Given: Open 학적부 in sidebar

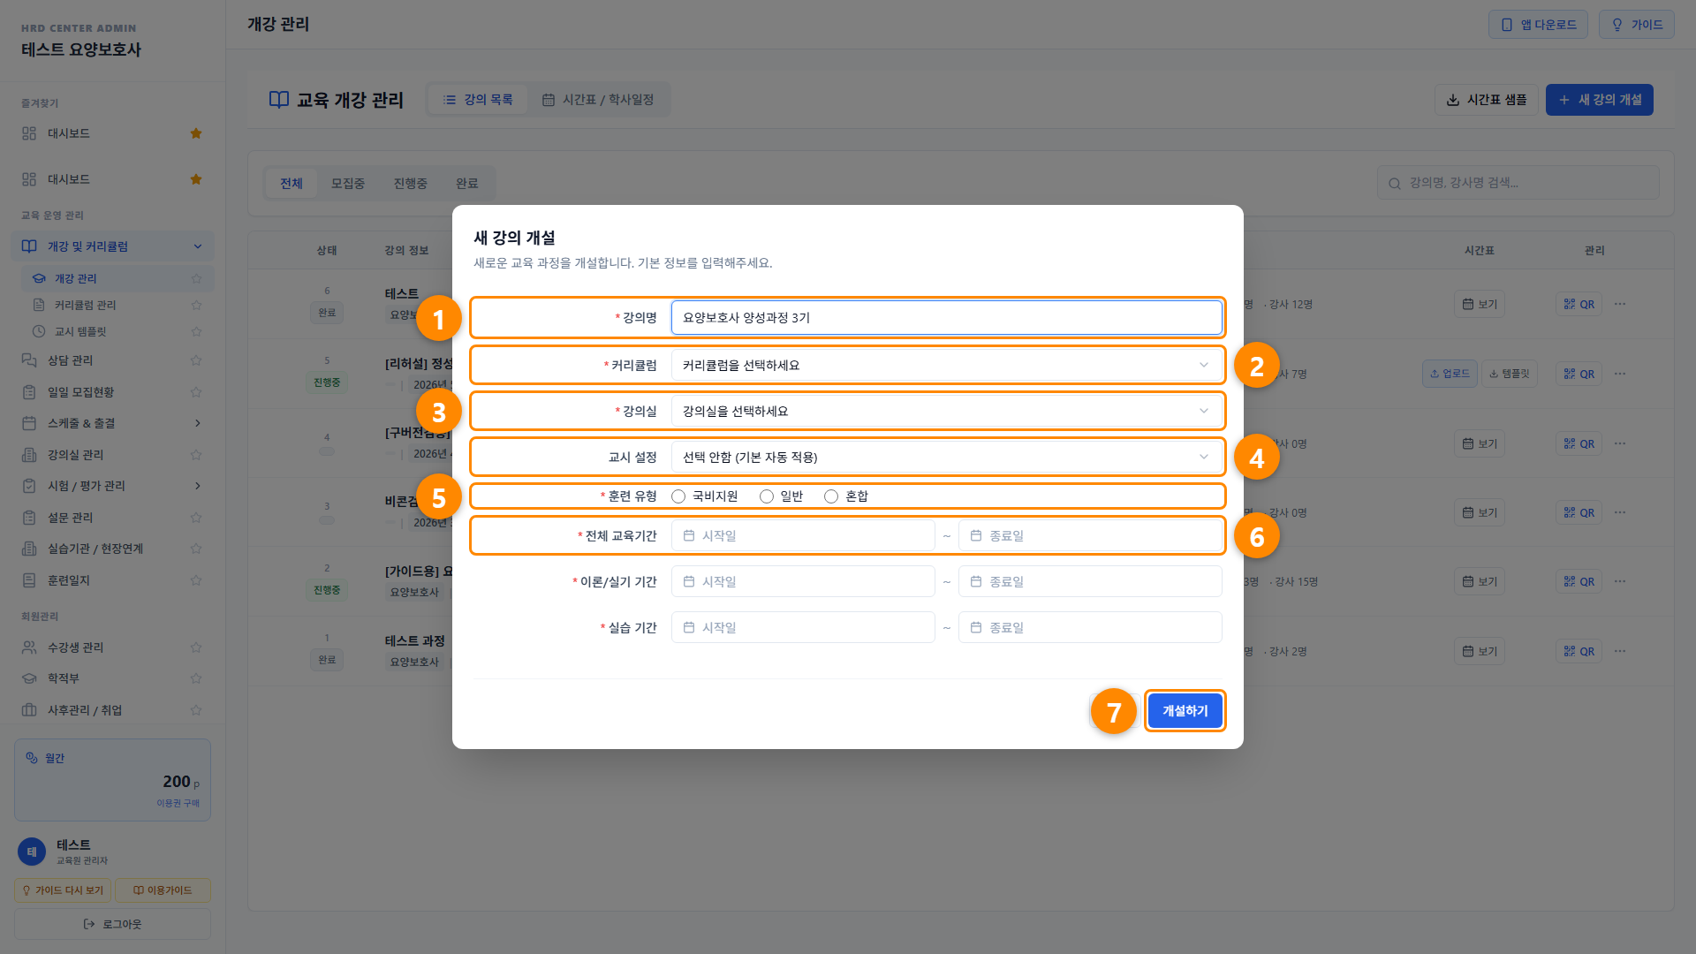Looking at the screenshot, I should click(63, 678).
